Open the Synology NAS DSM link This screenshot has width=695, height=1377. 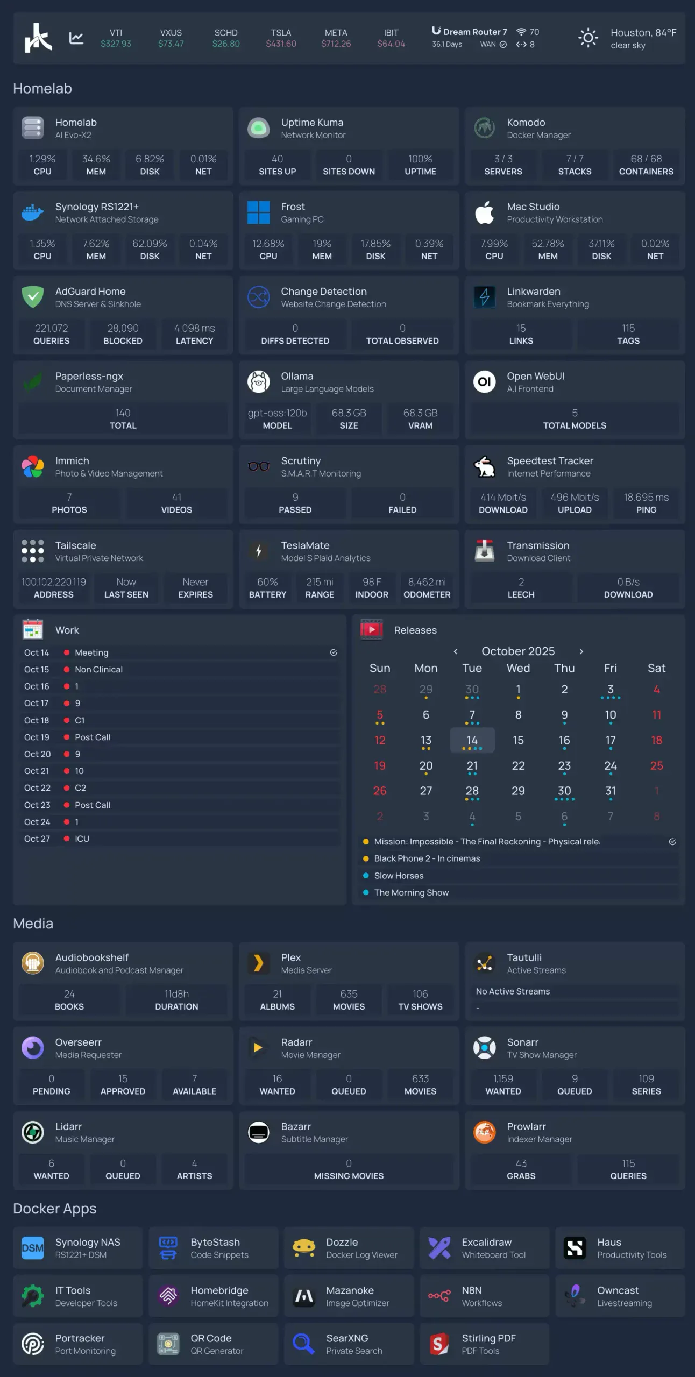coord(78,1248)
